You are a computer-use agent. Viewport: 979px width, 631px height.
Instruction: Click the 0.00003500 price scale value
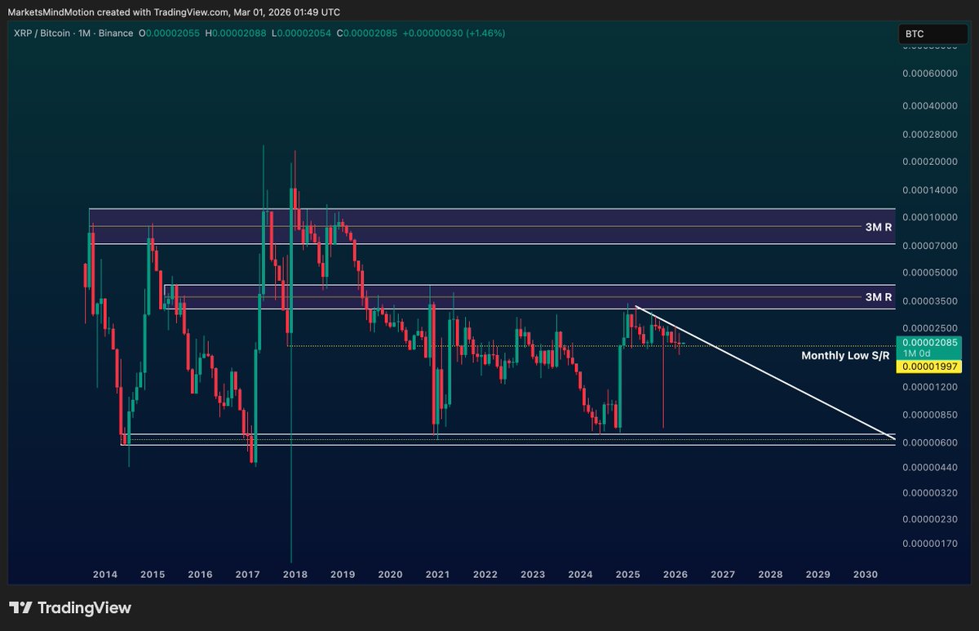929,301
